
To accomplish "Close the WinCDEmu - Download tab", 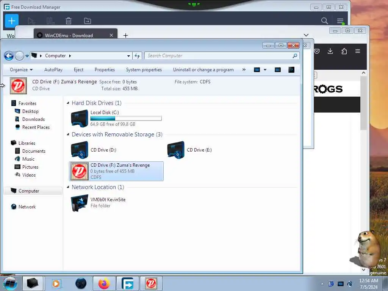I will coord(111,35).
